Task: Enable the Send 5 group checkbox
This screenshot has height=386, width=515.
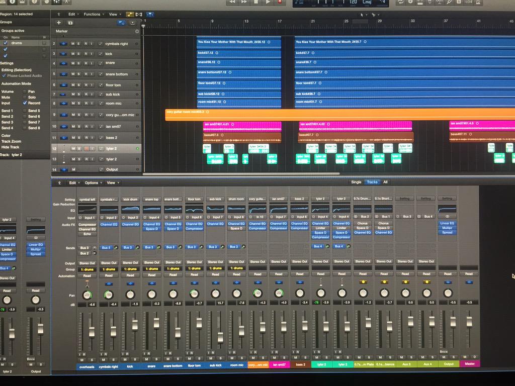Action: click(25, 111)
